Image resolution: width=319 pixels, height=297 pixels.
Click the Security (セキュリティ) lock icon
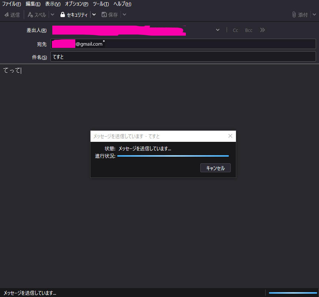pyautogui.click(x=63, y=15)
